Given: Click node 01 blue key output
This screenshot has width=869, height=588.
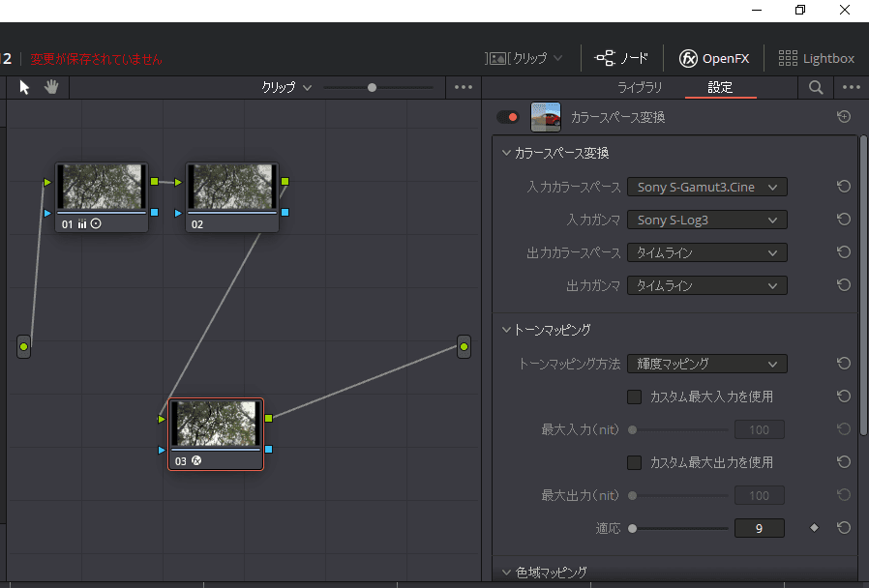Looking at the screenshot, I should (155, 212).
